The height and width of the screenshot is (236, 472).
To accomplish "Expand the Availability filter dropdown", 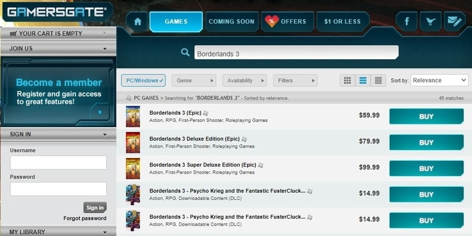I will pos(244,81).
